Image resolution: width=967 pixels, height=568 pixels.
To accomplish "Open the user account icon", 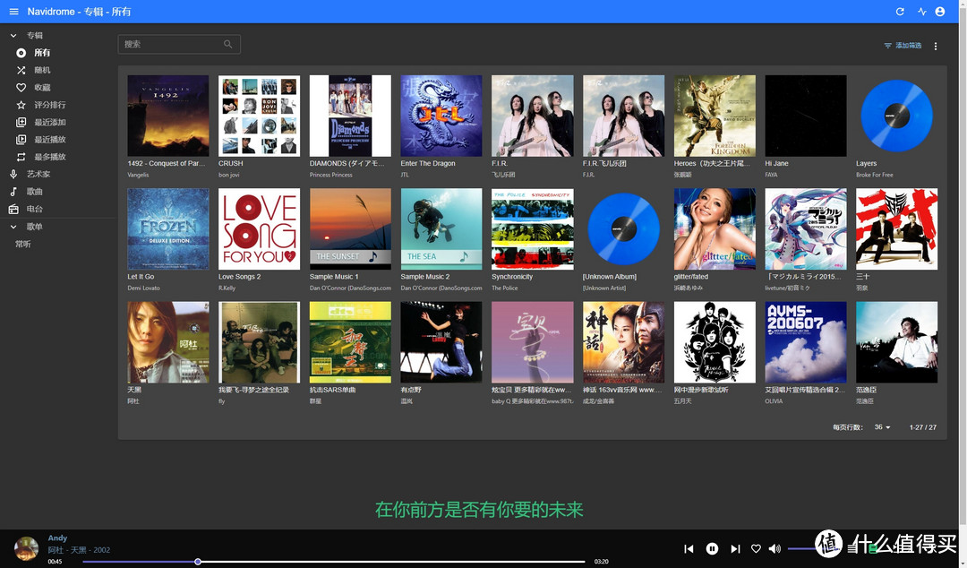I will 940,12.
